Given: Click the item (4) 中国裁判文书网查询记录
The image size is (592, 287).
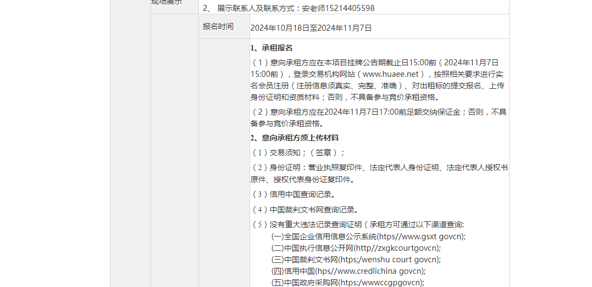Looking at the screenshot, I should point(305,210).
